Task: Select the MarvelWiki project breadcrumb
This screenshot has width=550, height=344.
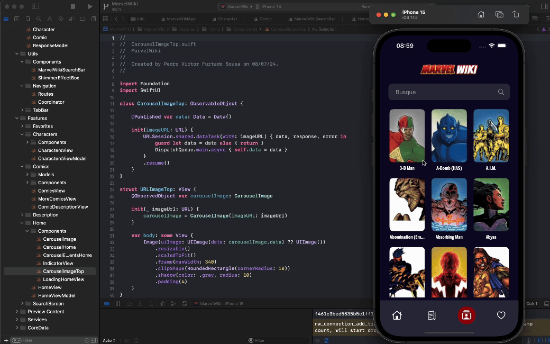Action: 117,29
